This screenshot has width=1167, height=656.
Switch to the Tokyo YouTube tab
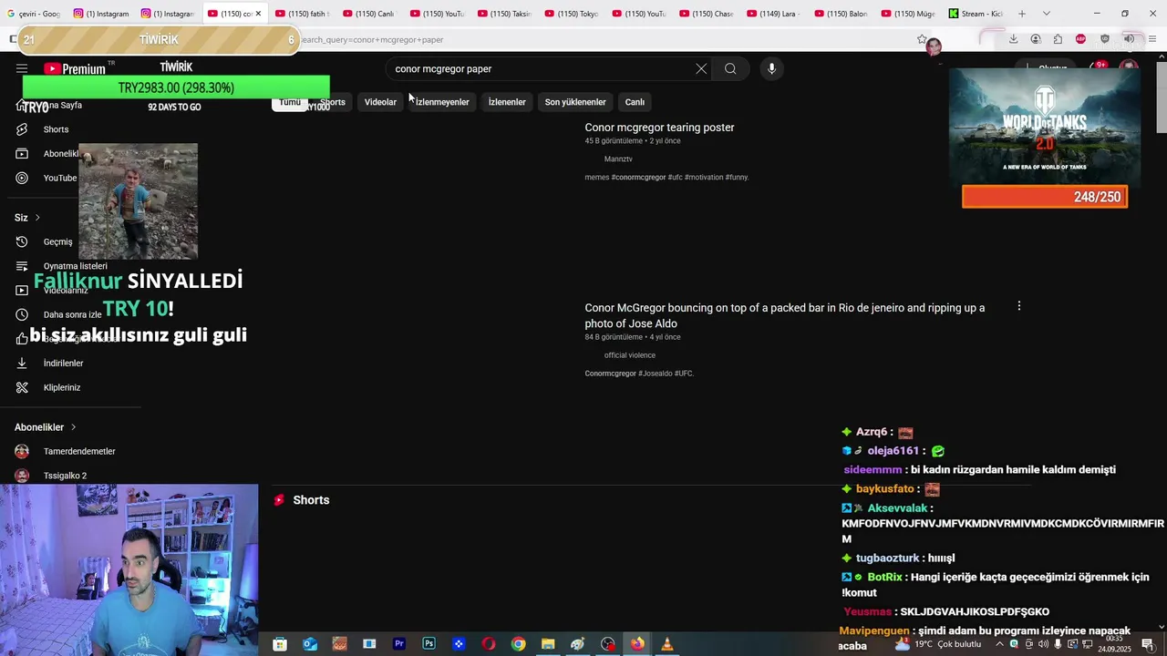(576, 14)
